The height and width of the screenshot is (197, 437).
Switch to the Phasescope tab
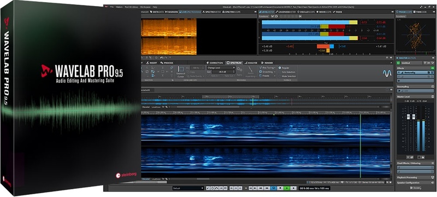(404, 12)
